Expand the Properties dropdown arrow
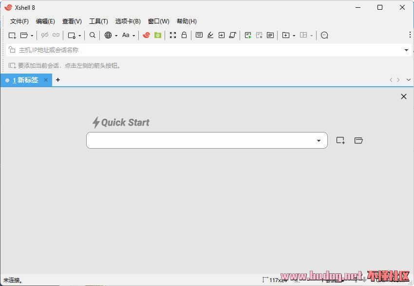The image size is (414, 286). (80, 36)
